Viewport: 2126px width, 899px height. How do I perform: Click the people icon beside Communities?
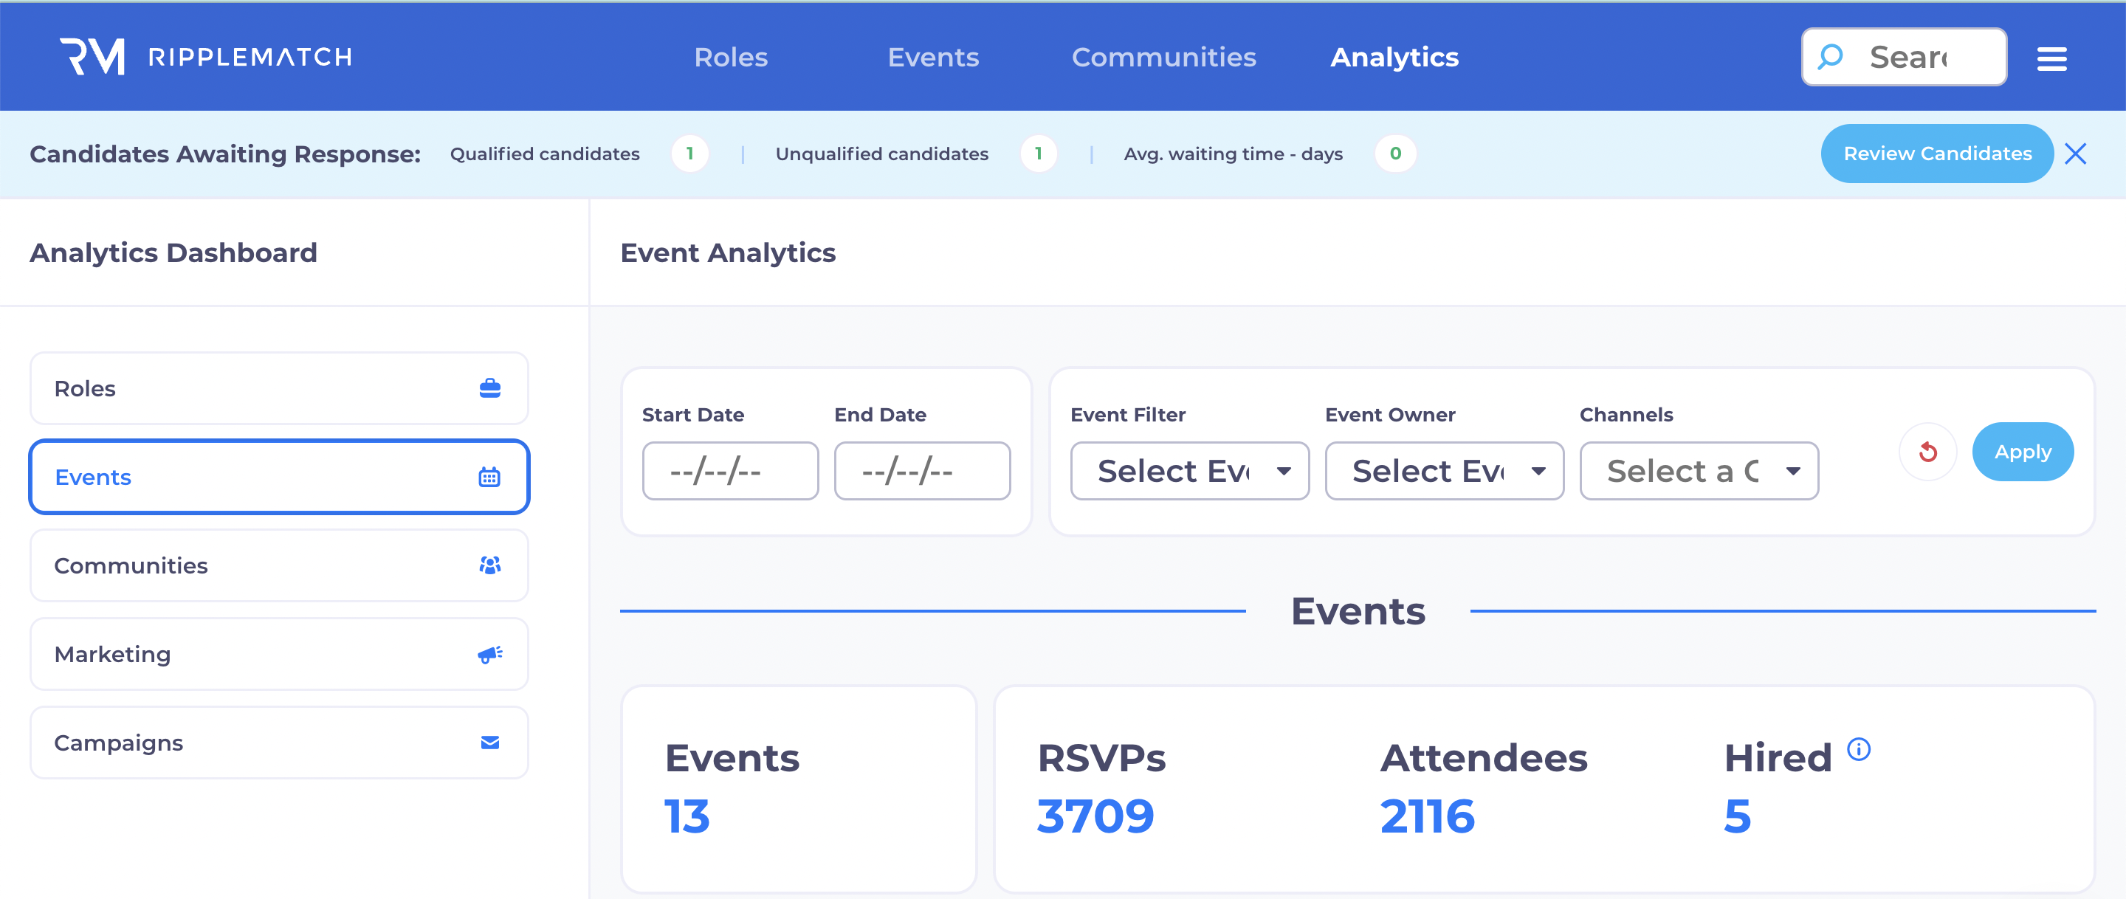click(489, 565)
